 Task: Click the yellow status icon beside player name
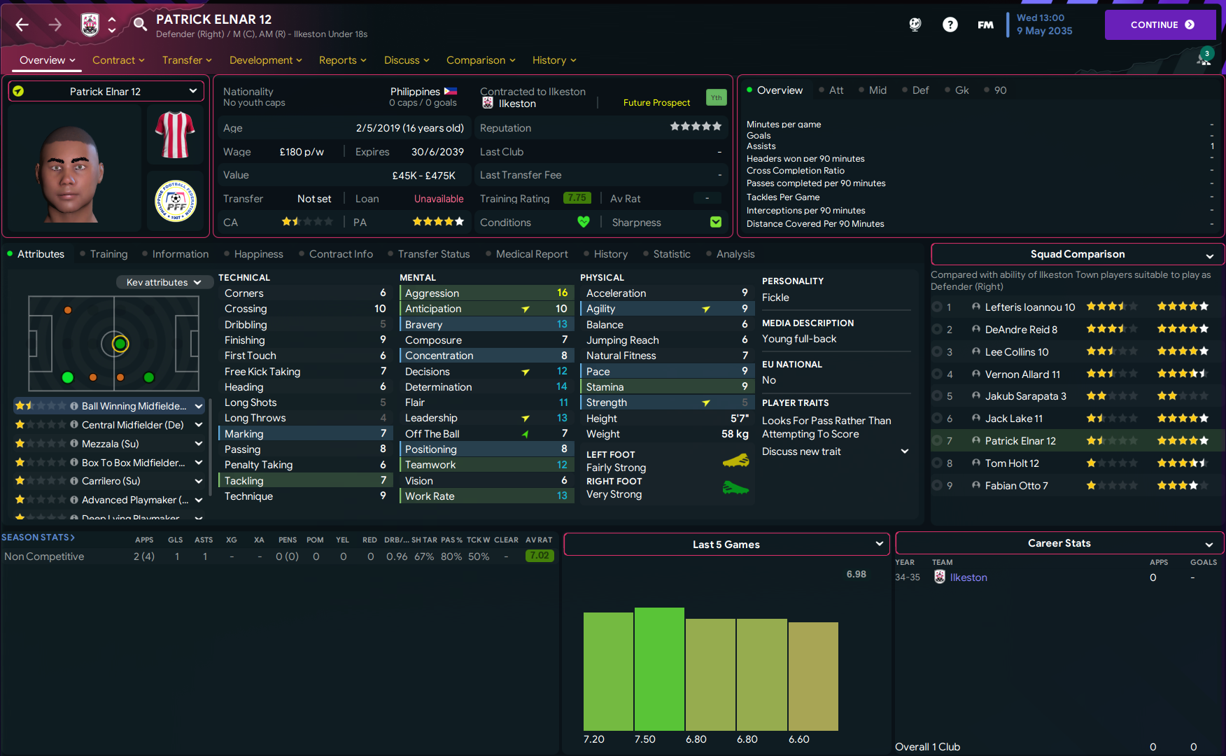(x=18, y=91)
